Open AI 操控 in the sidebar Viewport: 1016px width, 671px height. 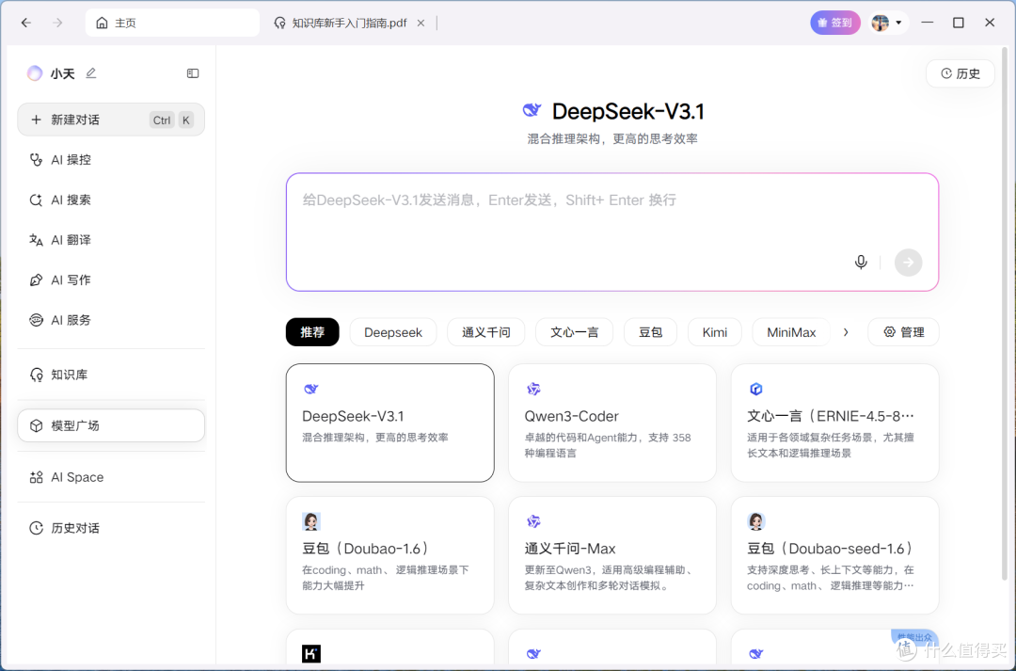coord(111,159)
